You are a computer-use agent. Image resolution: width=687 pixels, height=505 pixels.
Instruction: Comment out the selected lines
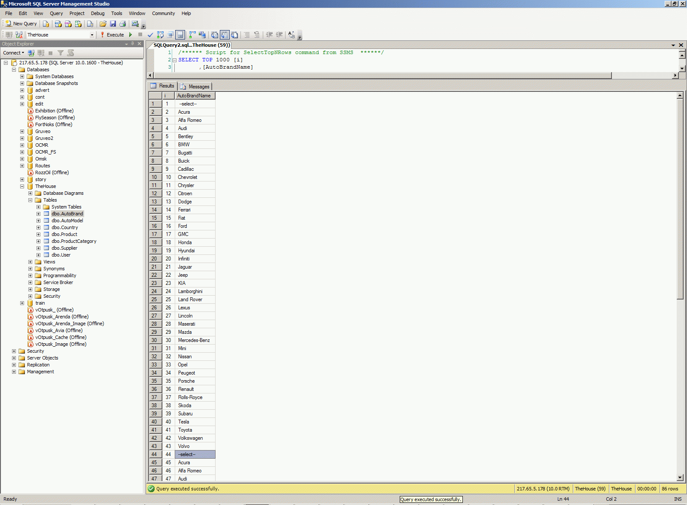click(x=247, y=35)
